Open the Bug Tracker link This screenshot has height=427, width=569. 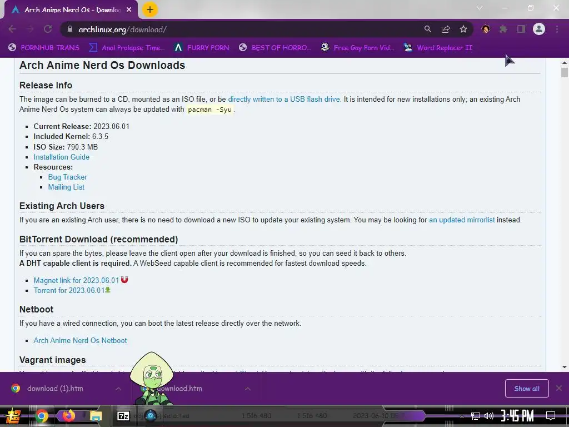67,177
